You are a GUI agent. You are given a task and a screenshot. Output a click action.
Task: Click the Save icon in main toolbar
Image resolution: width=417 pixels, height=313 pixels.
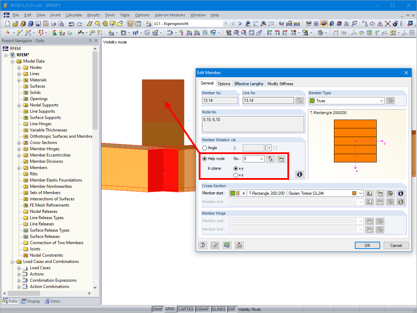coord(38,24)
